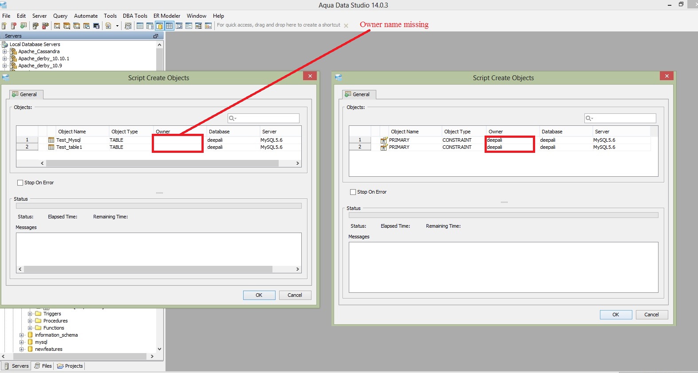The height and width of the screenshot is (373, 698).
Task: Click the Server column header in right dialog
Action: pos(621,132)
